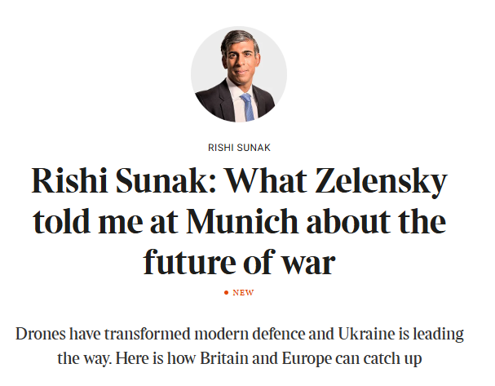Screen dimensions: 495x386
Task: Click Rishi Sunak's circular author portrait
Action: click(x=239, y=73)
